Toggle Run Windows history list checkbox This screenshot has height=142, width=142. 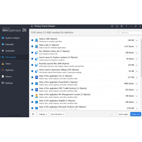[x=32, y=53]
